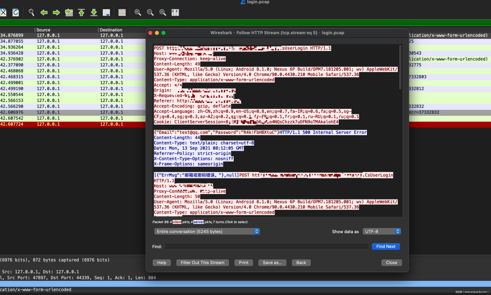Select the packet row at time 42.499190

pos(73,89)
